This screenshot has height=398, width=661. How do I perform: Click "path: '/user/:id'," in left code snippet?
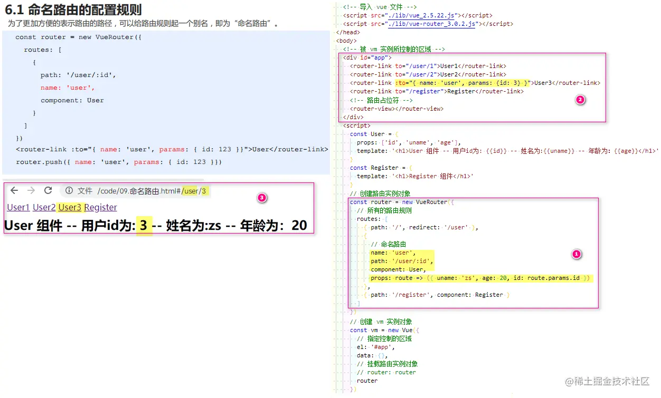coord(78,75)
